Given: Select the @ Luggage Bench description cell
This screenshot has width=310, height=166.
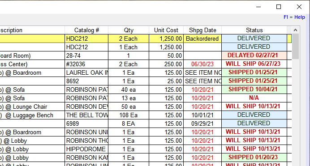Looking at the screenshot, I should pos(32,115).
